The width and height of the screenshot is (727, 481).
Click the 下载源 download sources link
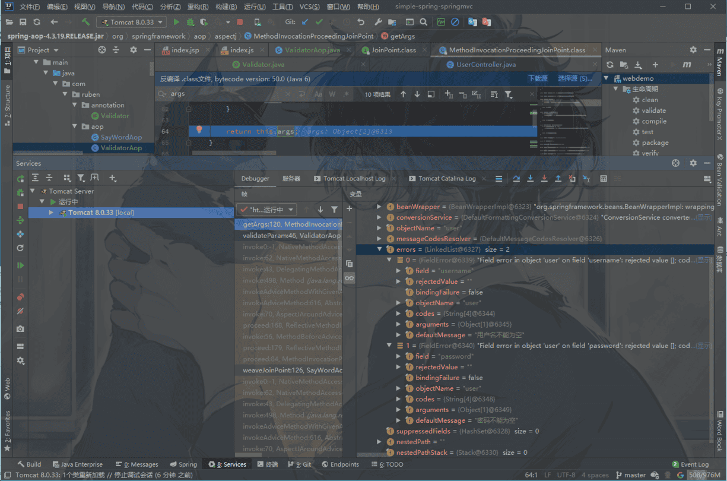tap(538, 78)
